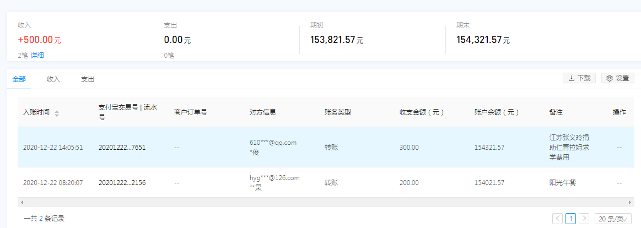The height and width of the screenshot is (228, 641).
Task: Go to previous page arrow
Action: [x=558, y=219]
